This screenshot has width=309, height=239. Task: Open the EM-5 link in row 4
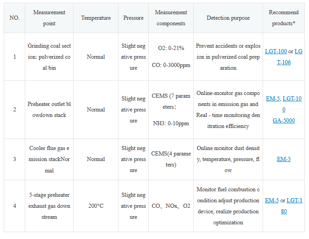coord(272,200)
